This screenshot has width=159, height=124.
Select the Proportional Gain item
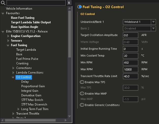coord(33,86)
